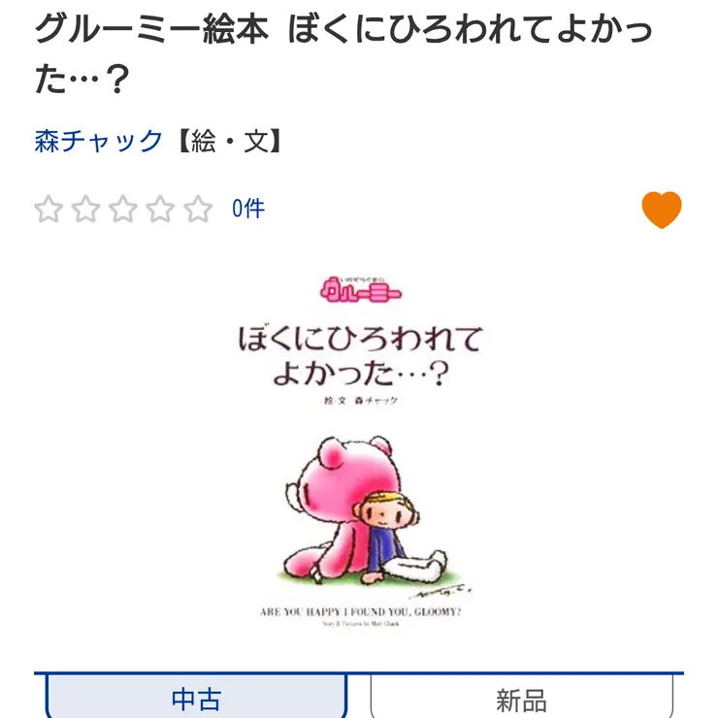Click the グルーミー絵本 product title heading
This screenshot has width=718, height=718.
click(343, 53)
